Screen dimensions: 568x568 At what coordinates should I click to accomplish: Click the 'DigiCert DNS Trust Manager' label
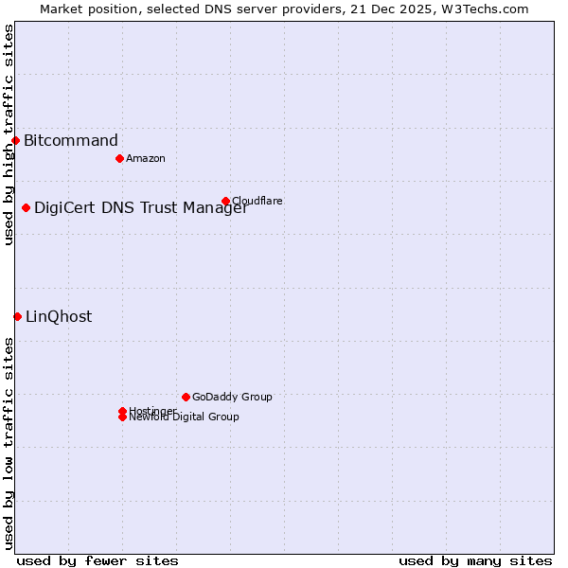point(141,208)
